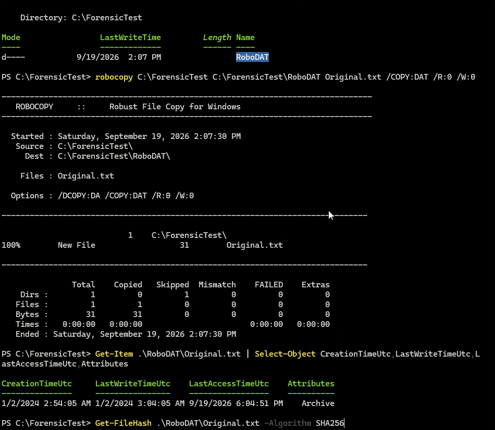Click the yellow 'Select-Object' cmdlet

tap(285, 354)
